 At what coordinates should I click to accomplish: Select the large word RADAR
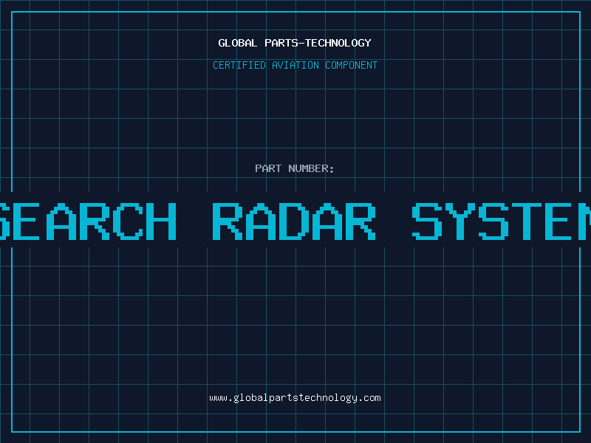[293, 221]
